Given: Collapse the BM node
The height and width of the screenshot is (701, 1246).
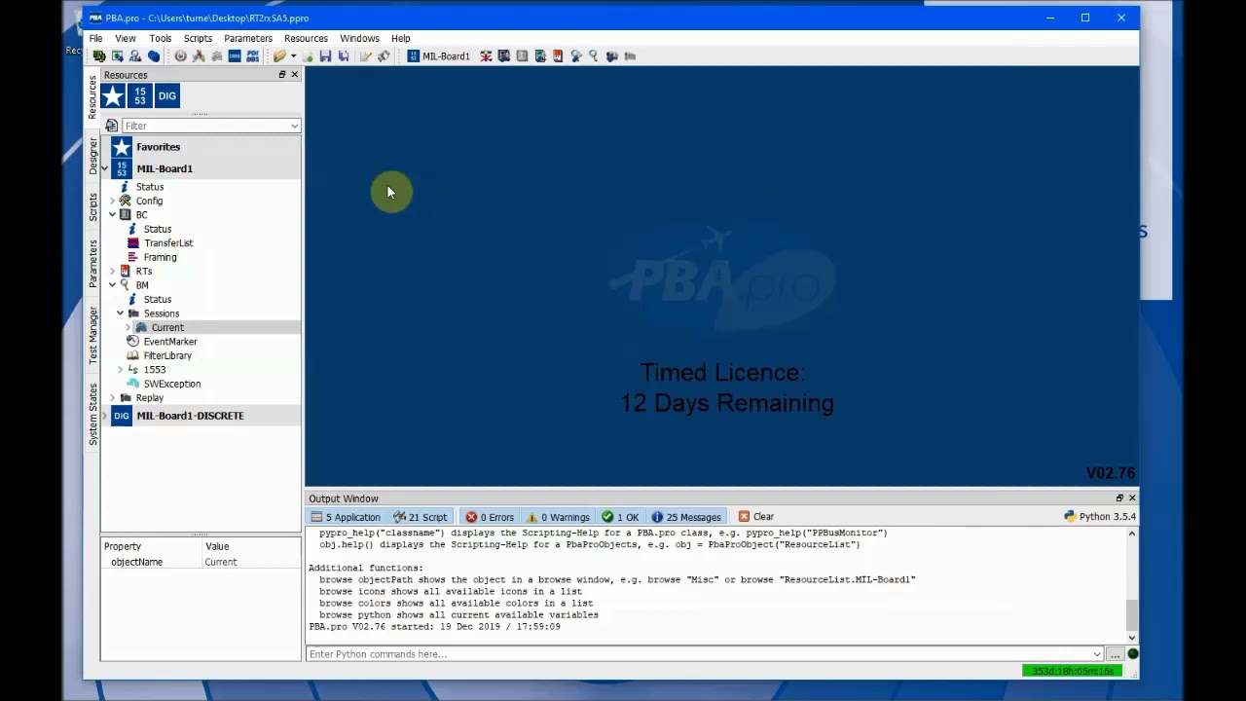Looking at the screenshot, I should coord(112,285).
